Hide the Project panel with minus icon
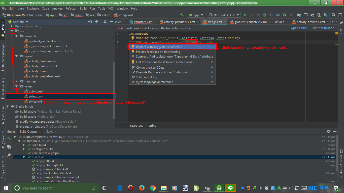 point(111,22)
